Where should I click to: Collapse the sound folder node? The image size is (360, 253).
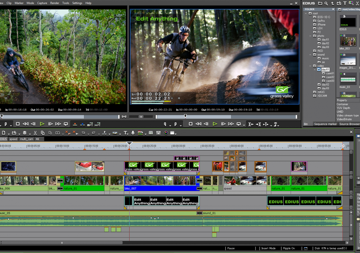(310, 55)
